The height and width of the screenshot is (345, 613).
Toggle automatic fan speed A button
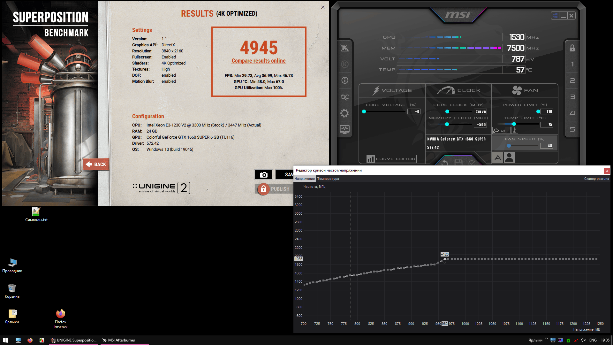pos(498,157)
